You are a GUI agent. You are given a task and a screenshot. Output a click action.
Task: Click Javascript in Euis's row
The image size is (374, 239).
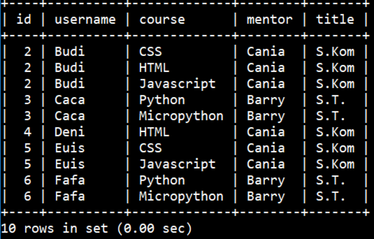tap(177, 165)
